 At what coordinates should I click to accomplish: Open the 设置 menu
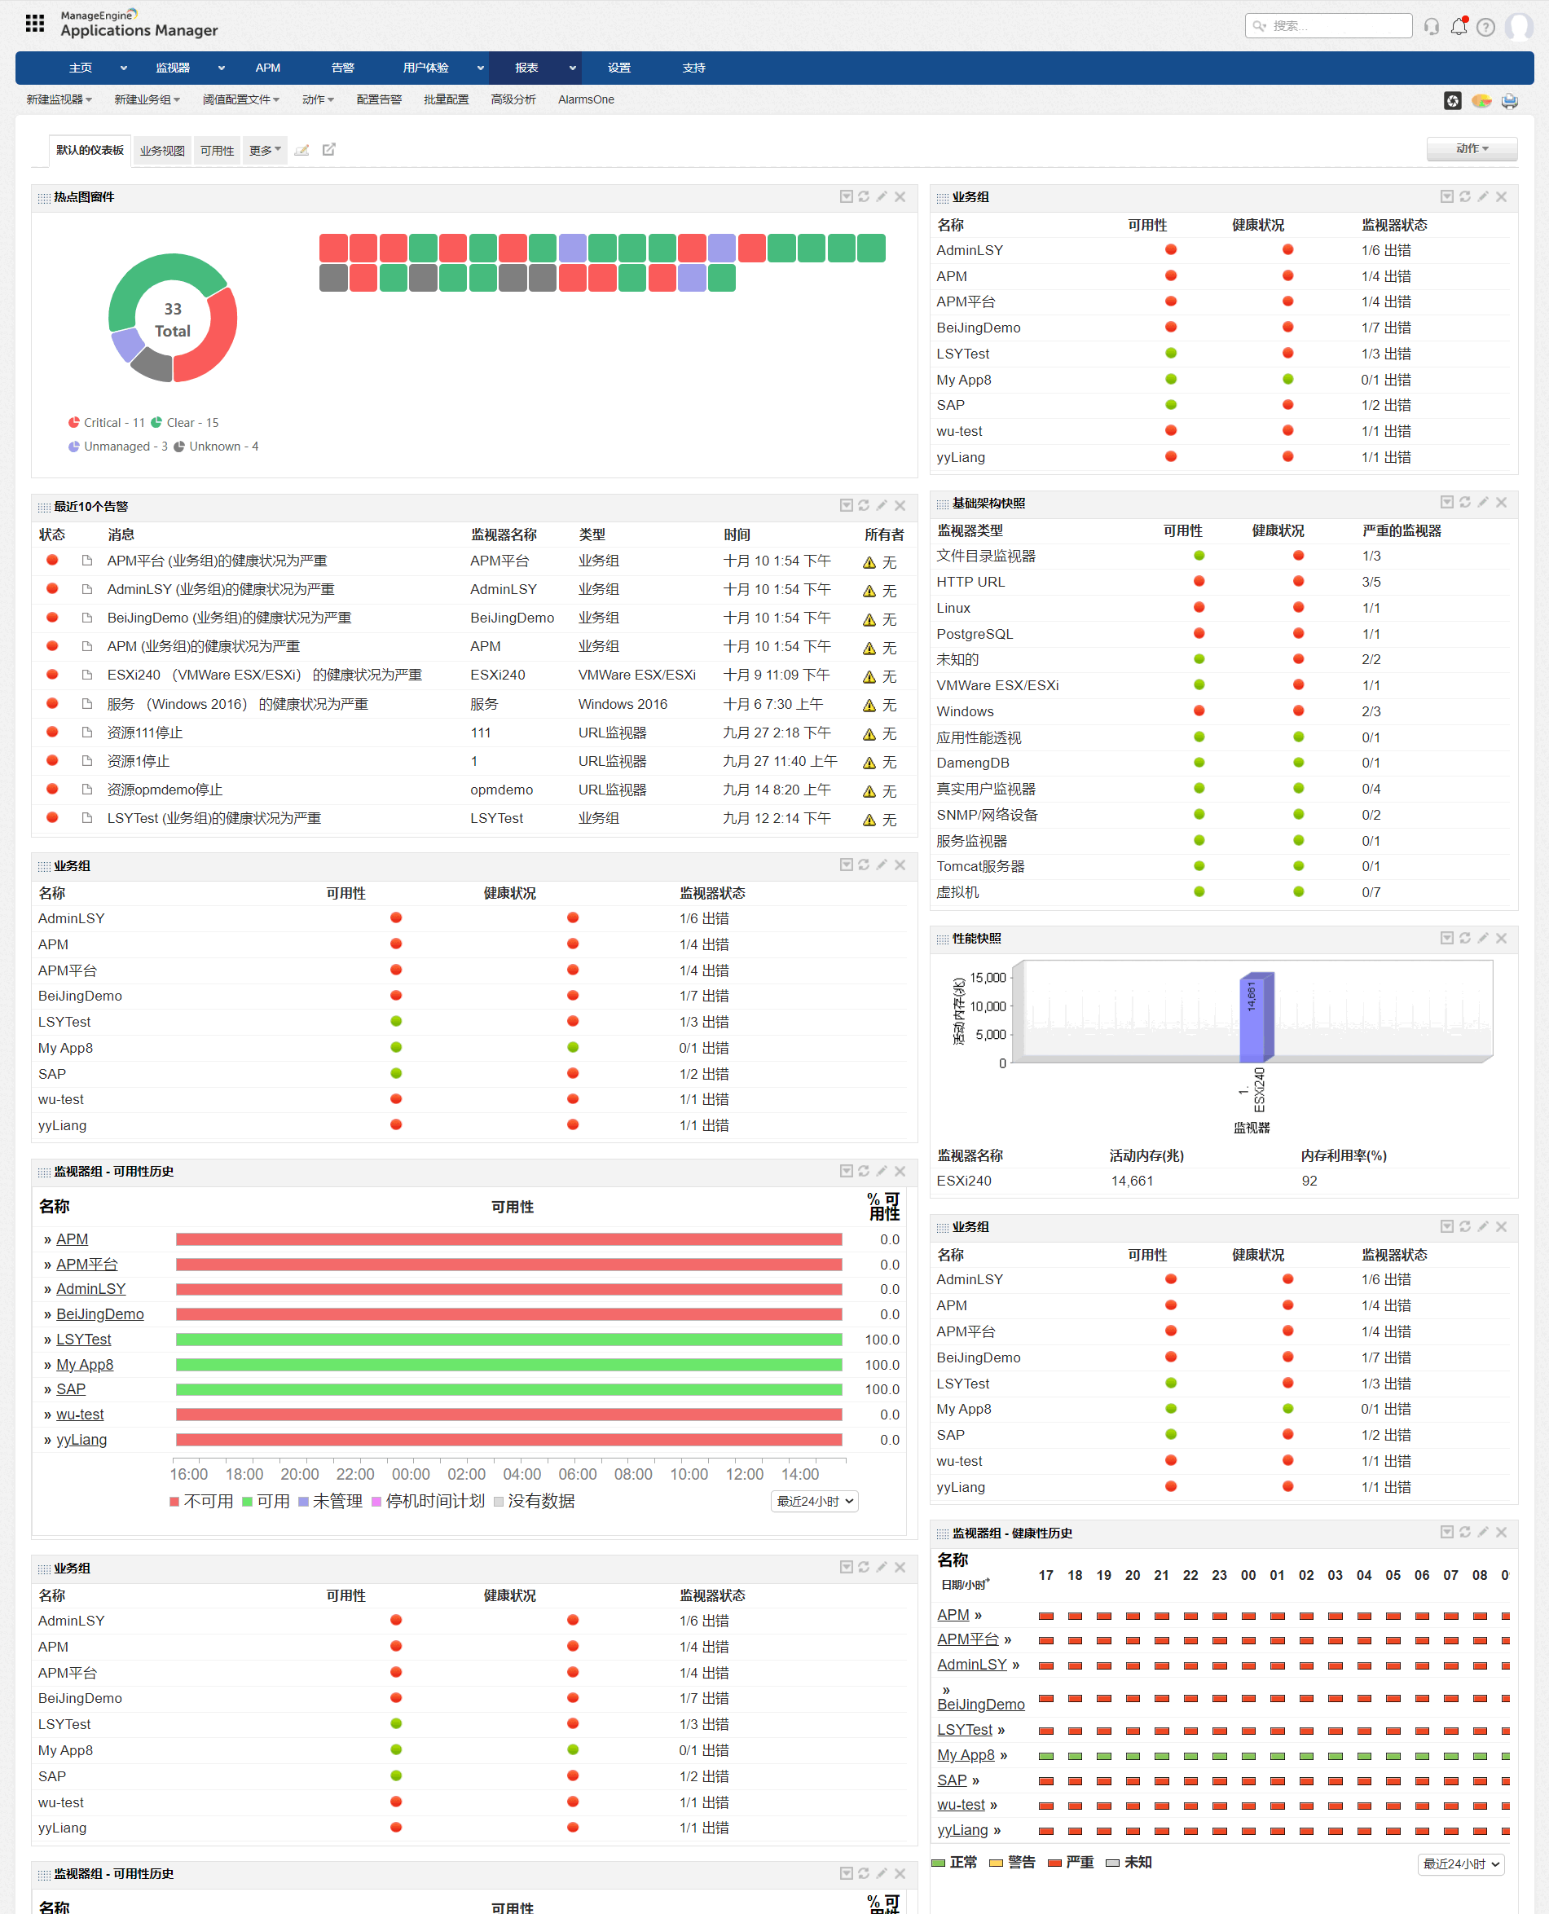pyautogui.click(x=619, y=68)
